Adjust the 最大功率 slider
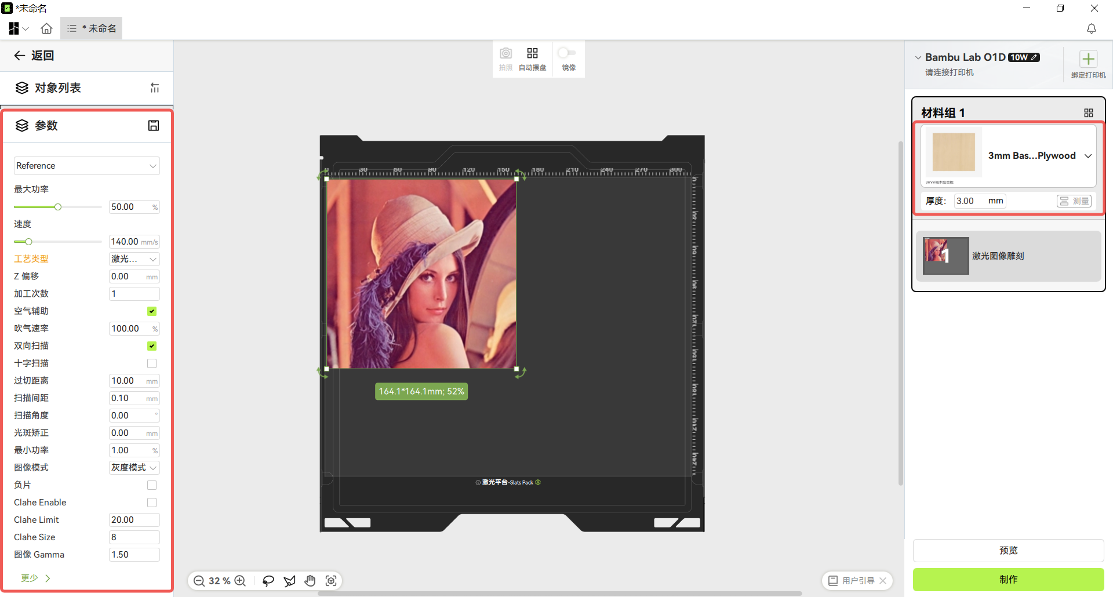 pos(58,207)
